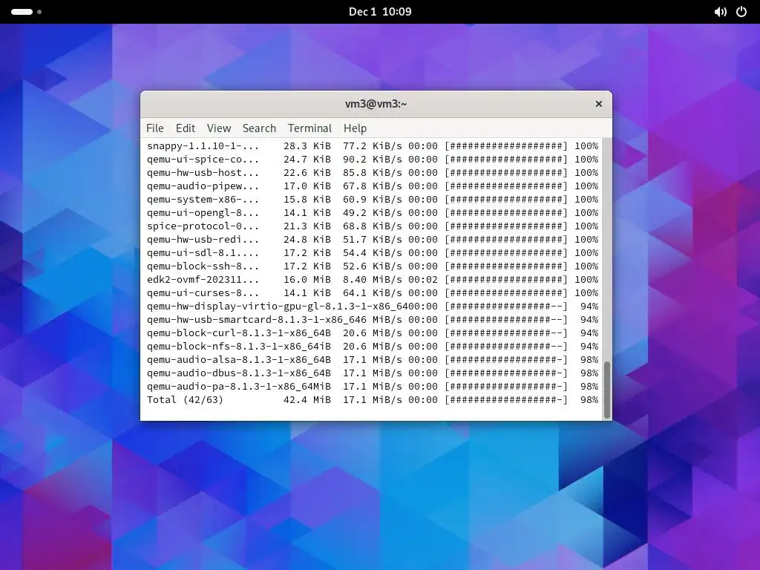Viewport: 760px width, 570px height.
Task: Click the 100% on qemu-ui-curses row
Action: (586, 292)
